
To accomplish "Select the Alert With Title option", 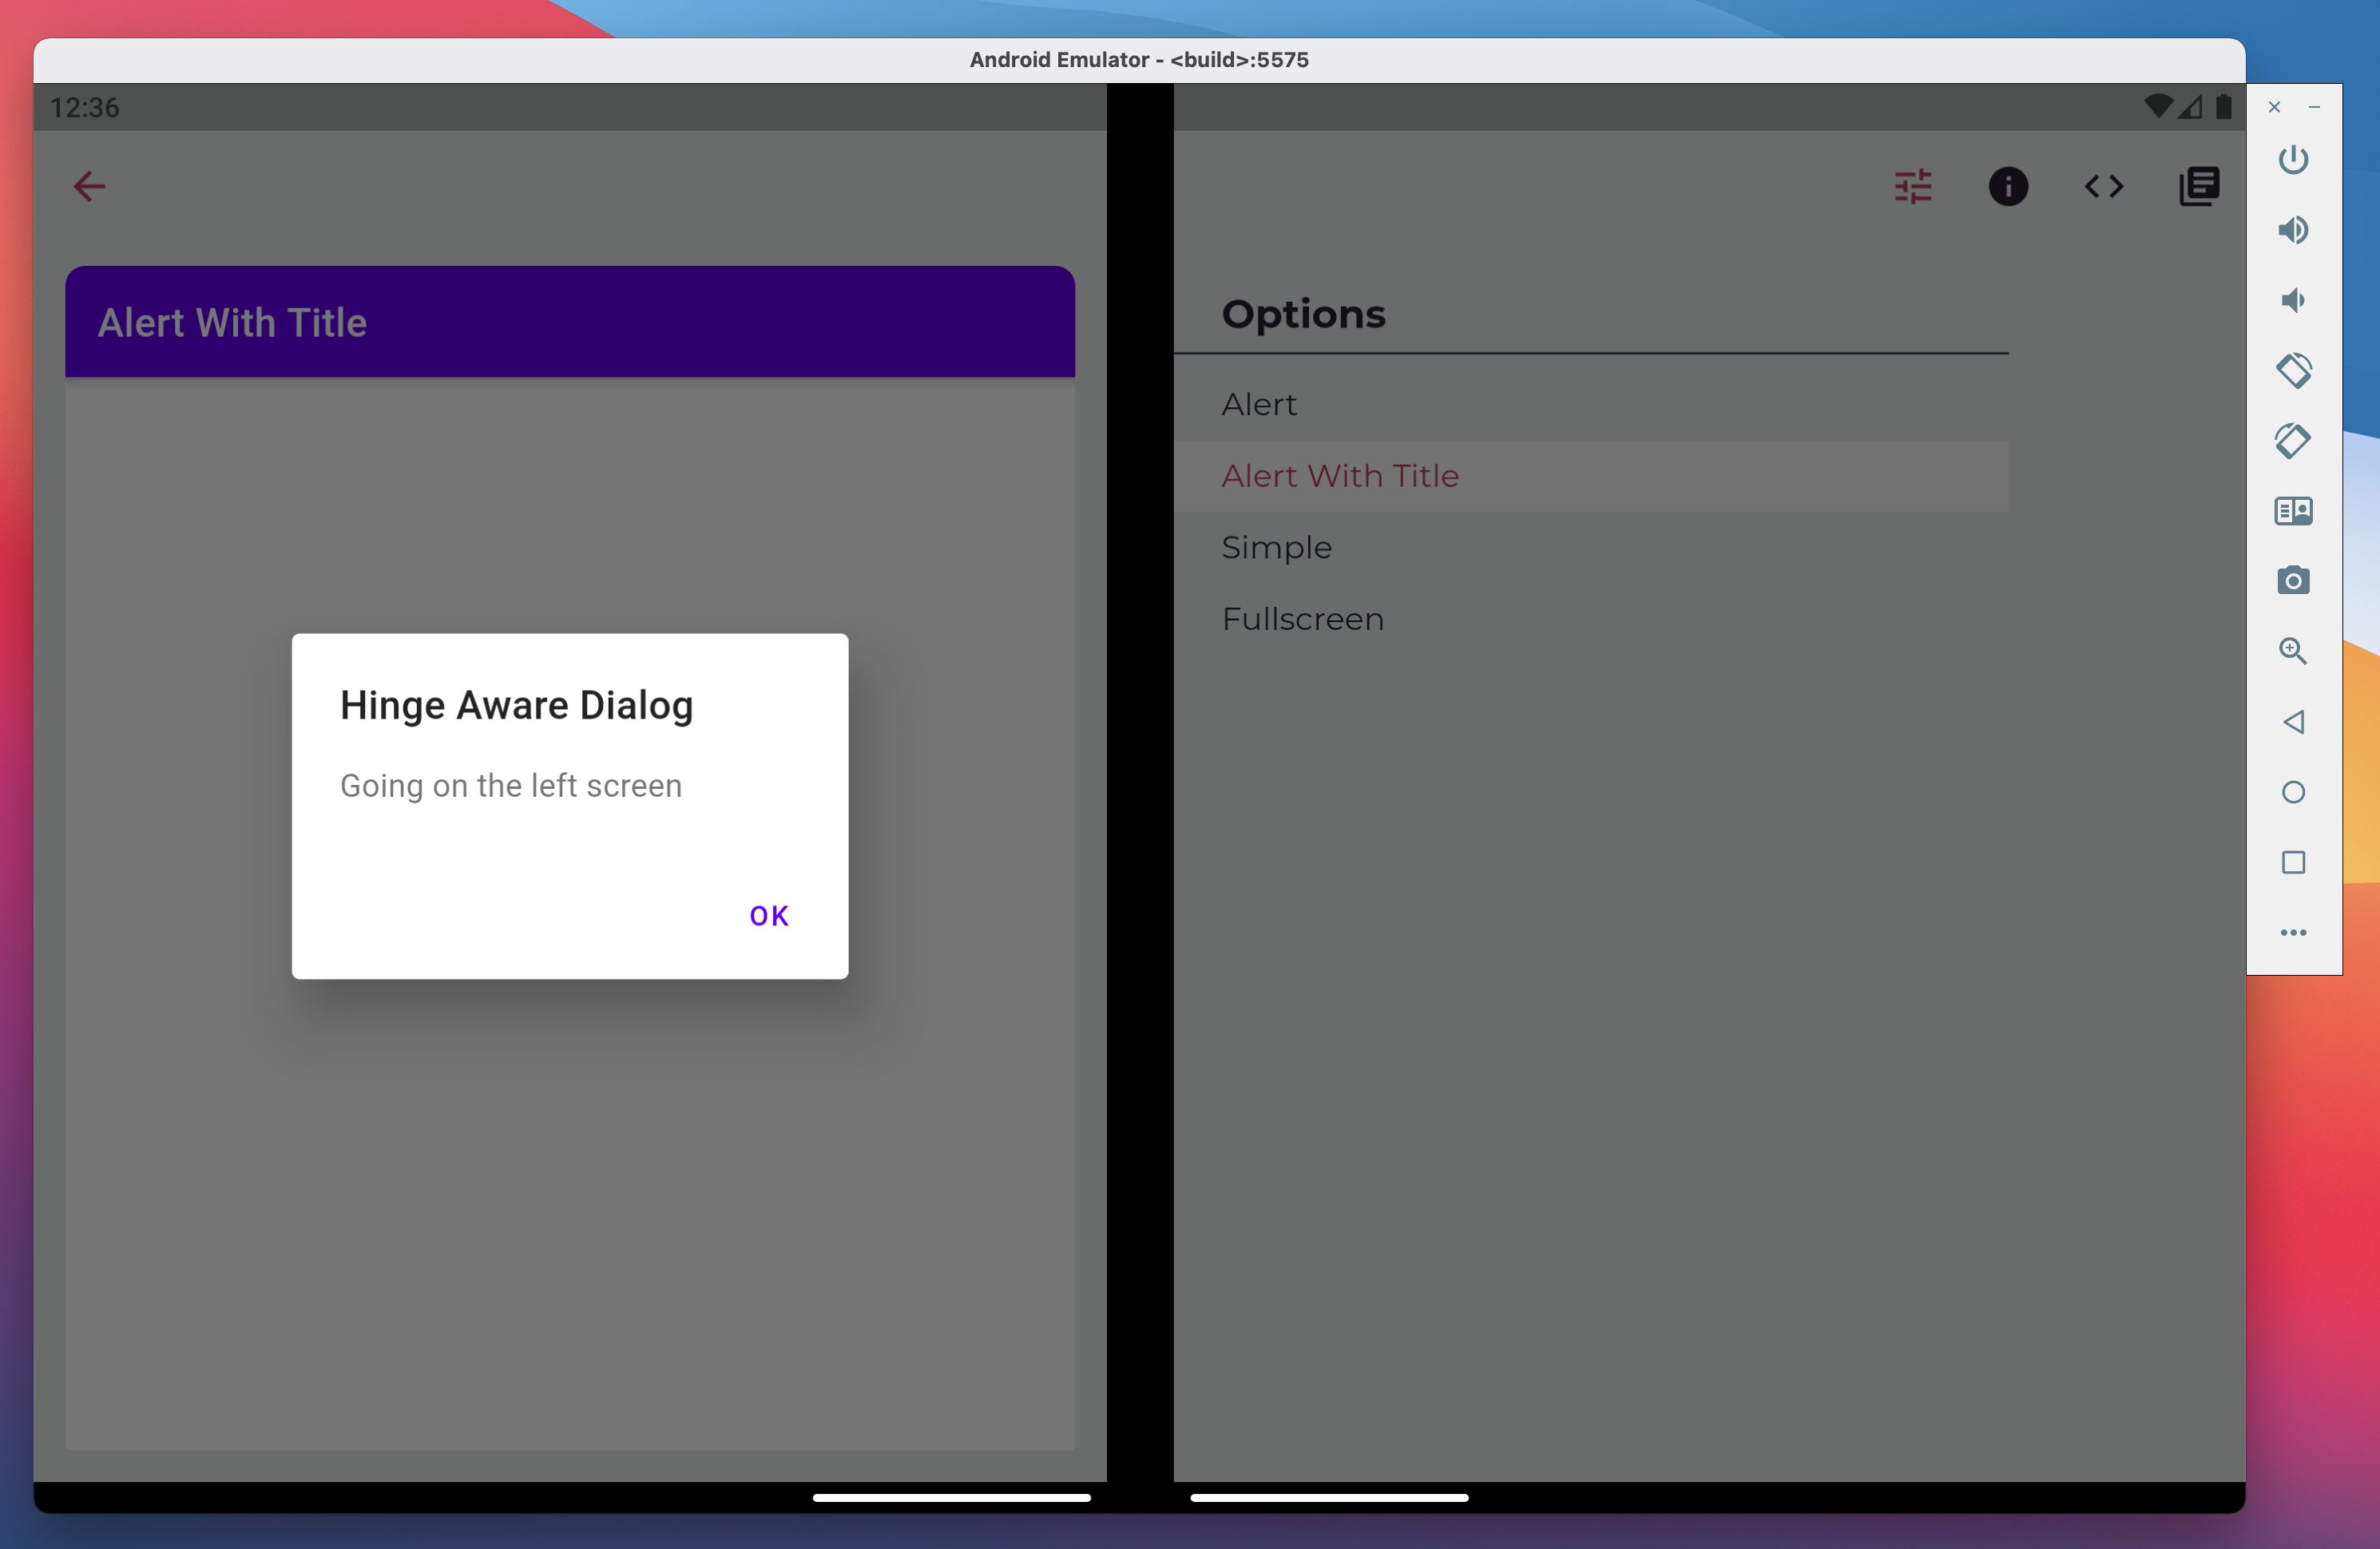I will click(1590, 476).
